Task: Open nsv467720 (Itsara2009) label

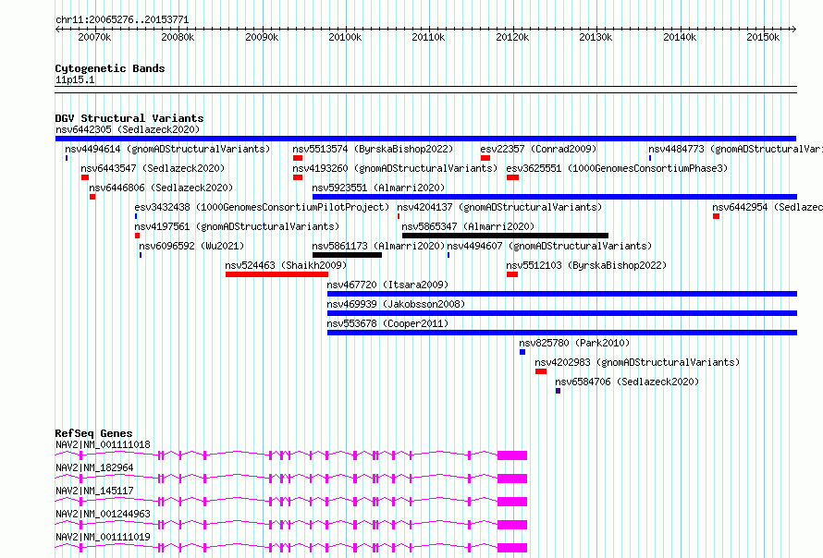Action: point(387,285)
